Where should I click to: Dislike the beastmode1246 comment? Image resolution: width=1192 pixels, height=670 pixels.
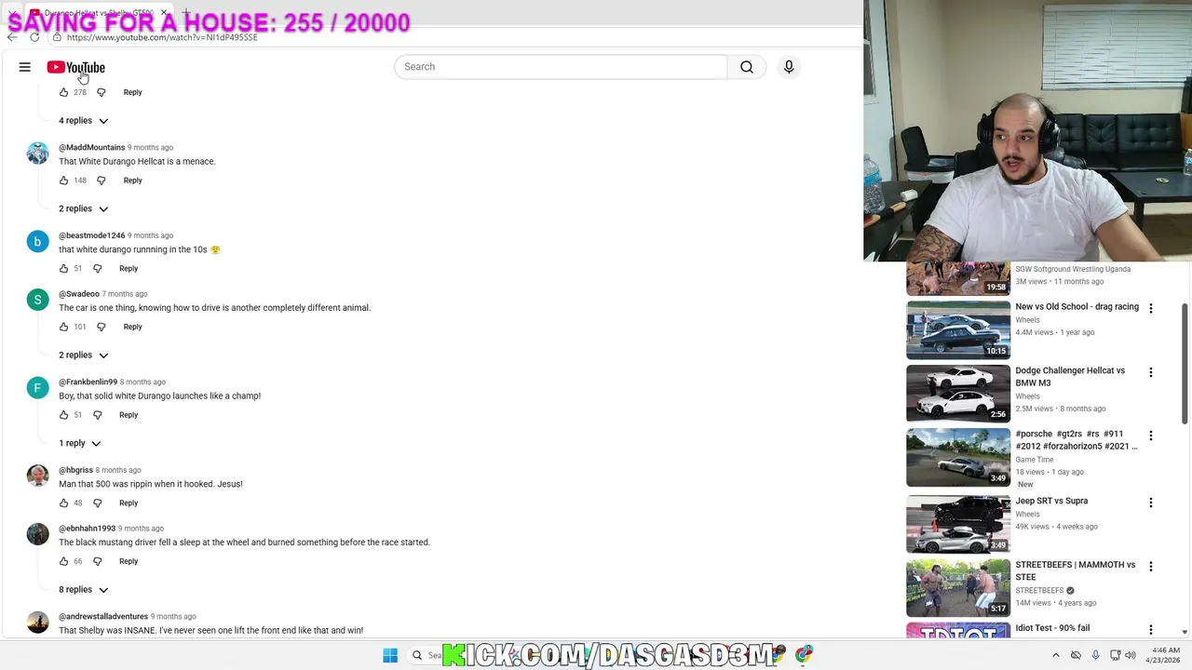pos(97,269)
